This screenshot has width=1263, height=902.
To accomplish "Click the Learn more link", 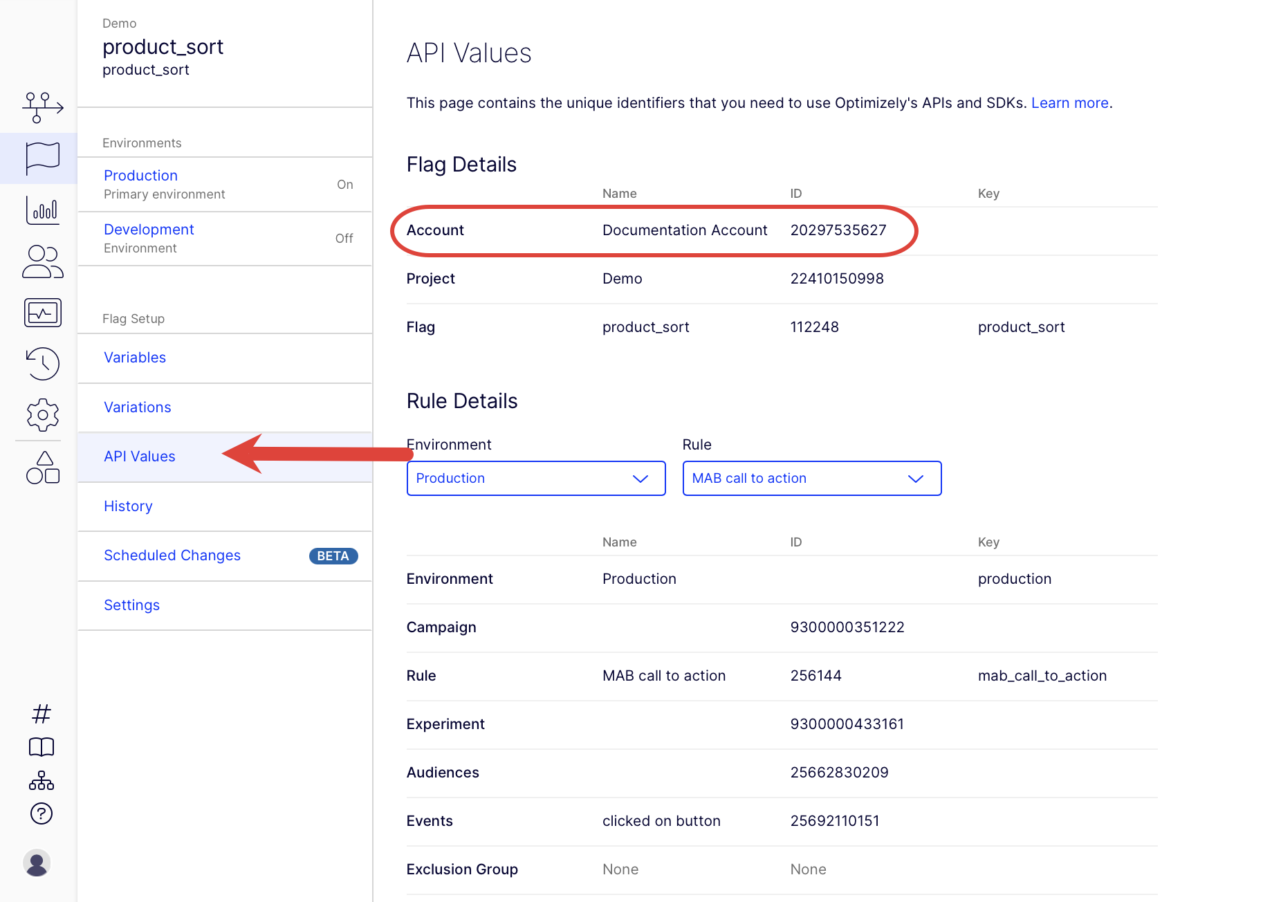I will (x=1069, y=103).
